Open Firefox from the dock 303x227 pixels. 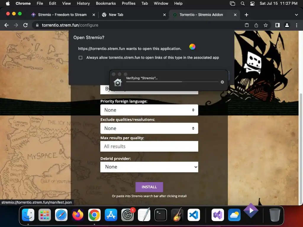click(x=78, y=215)
